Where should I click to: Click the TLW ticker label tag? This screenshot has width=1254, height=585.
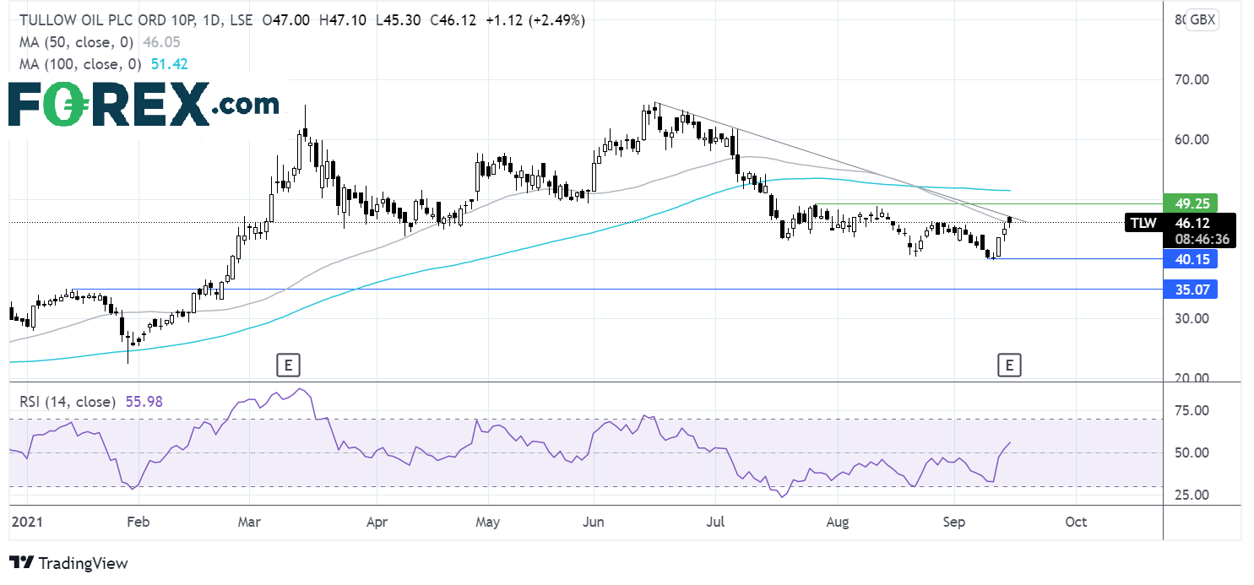coord(1143,223)
